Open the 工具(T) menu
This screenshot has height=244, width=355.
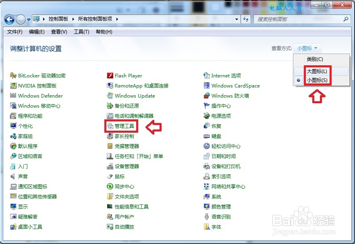tap(81, 32)
